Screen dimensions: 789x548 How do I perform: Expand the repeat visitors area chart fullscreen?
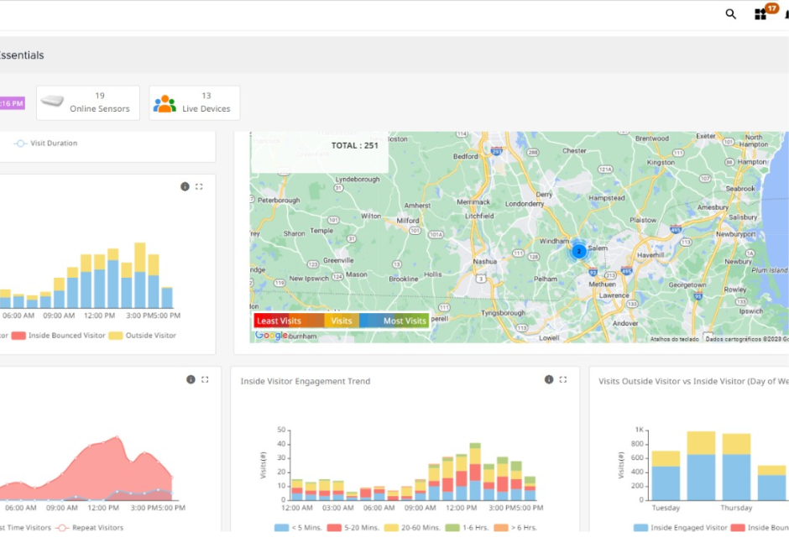pos(205,379)
